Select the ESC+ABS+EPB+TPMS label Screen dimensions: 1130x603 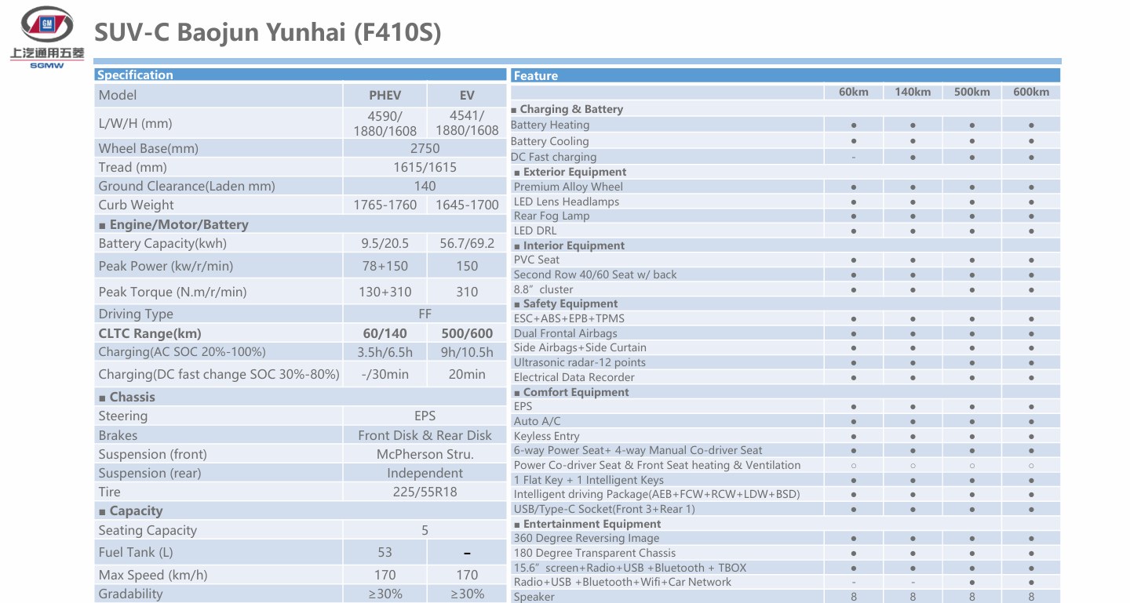[x=569, y=318]
